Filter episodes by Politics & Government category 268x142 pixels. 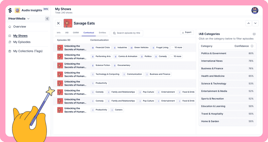(x=214, y=54)
